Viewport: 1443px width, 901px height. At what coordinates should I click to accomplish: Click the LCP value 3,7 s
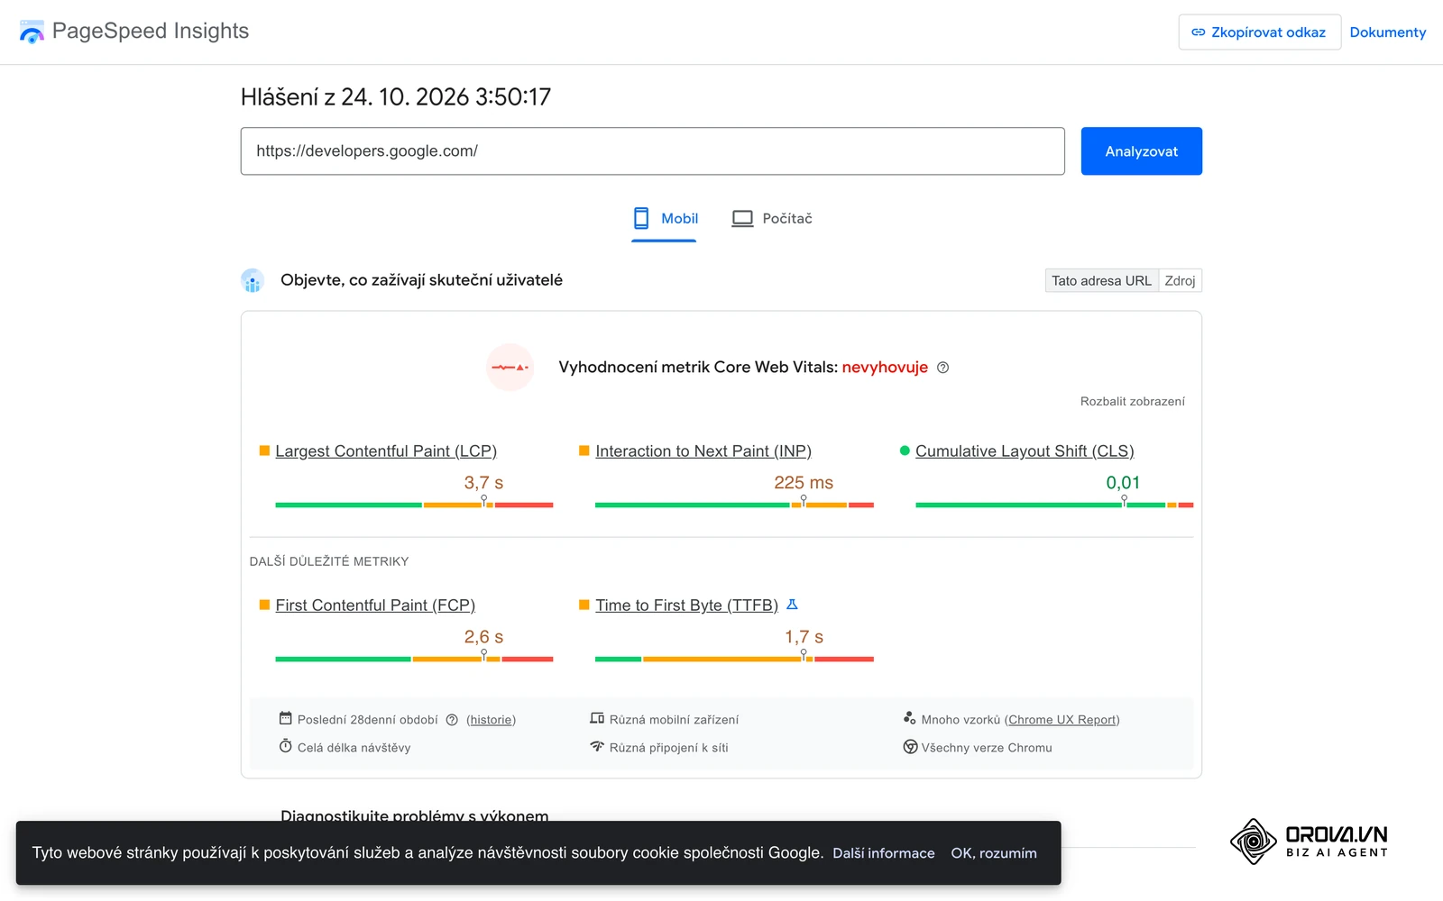click(x=483, y=483)
